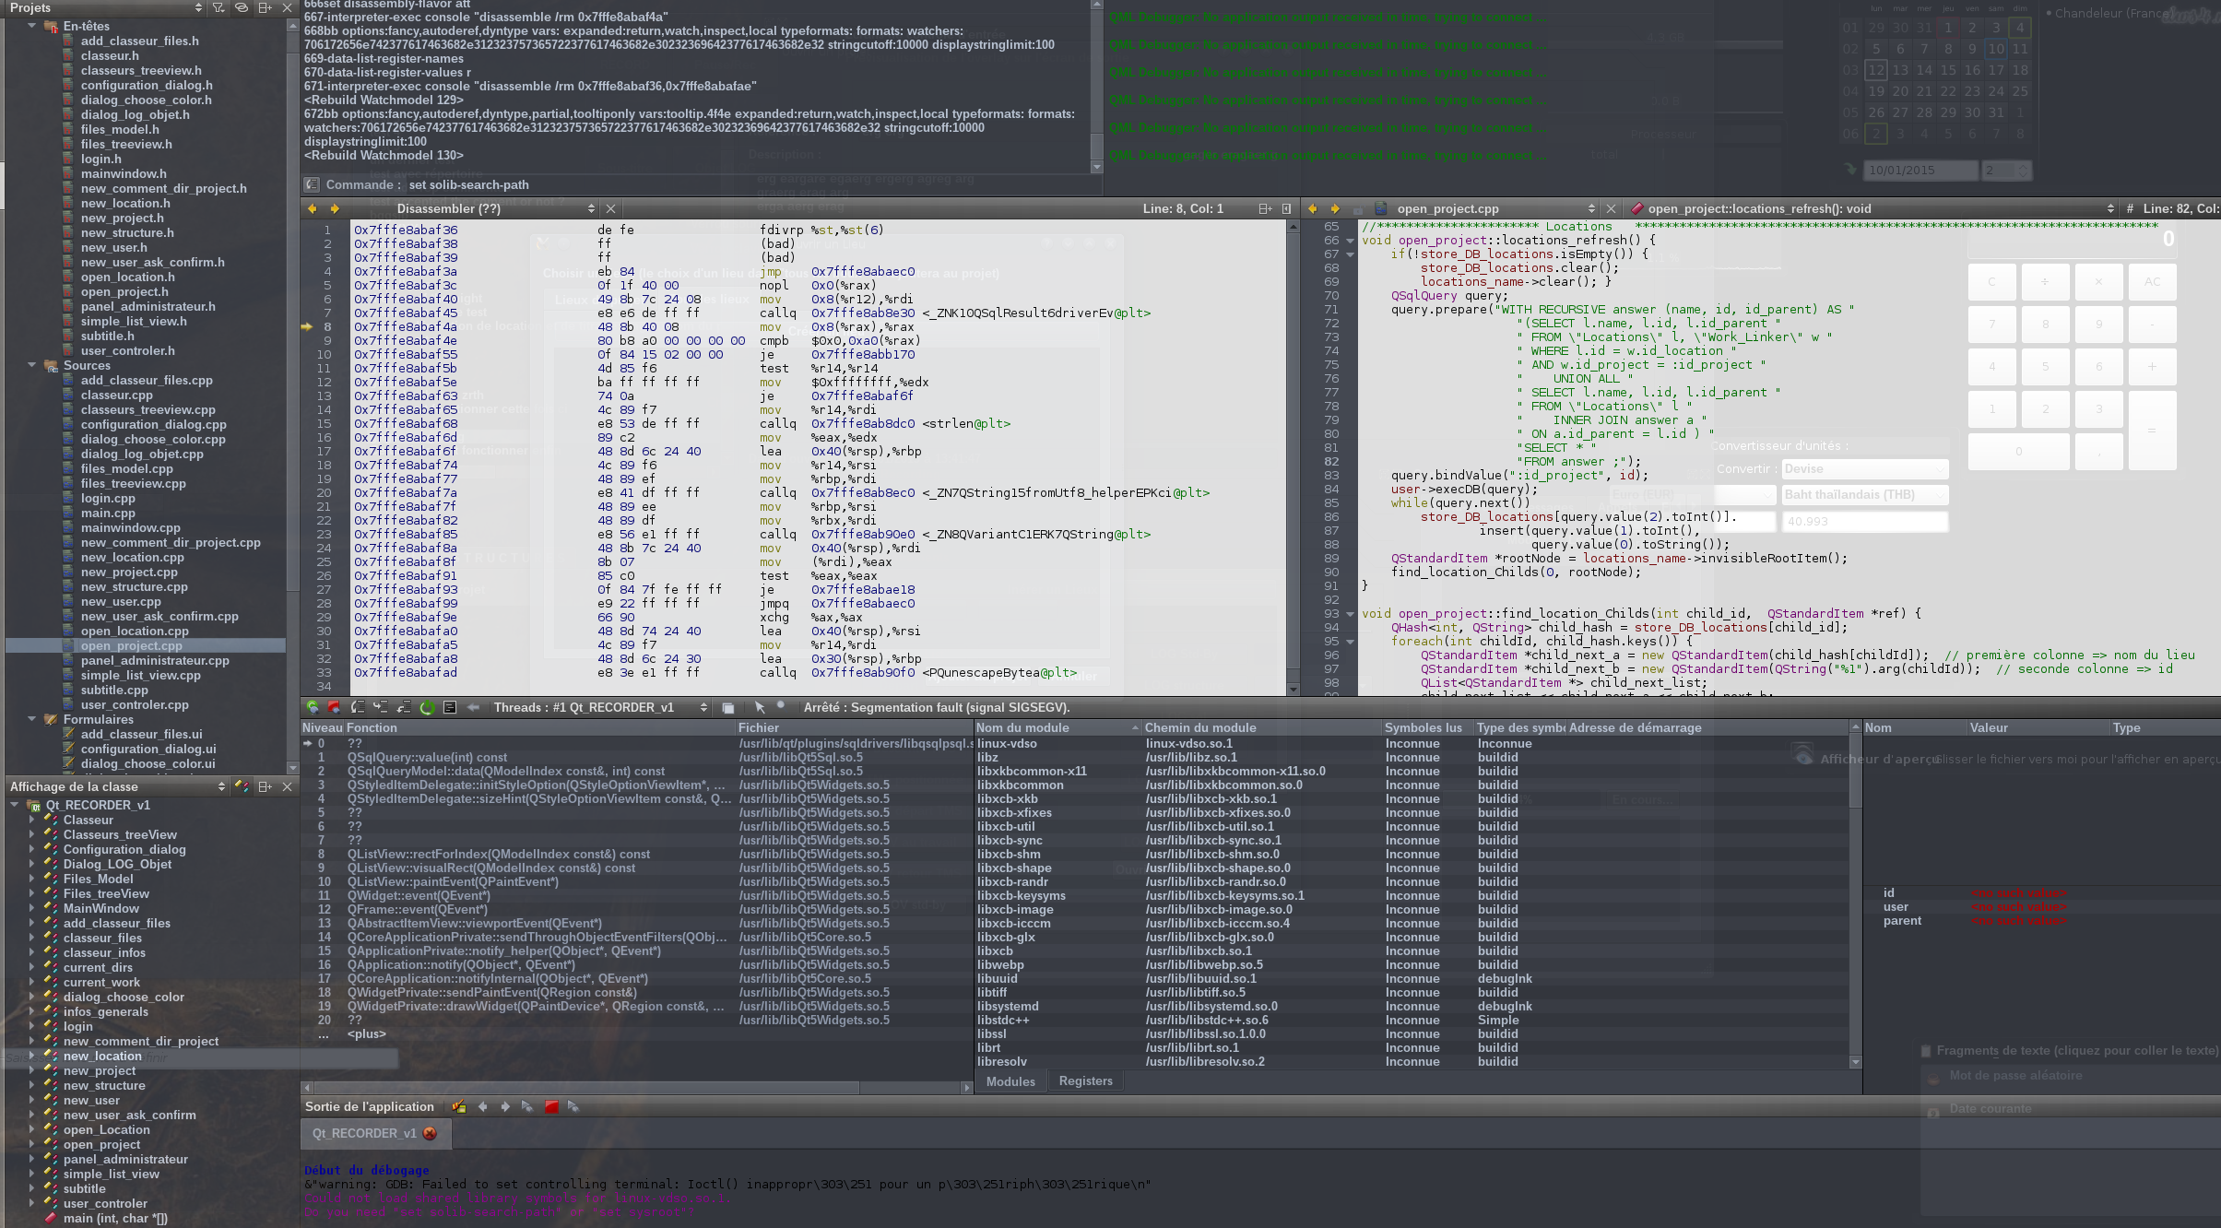Go to previous item in application output

[482, 1106]
